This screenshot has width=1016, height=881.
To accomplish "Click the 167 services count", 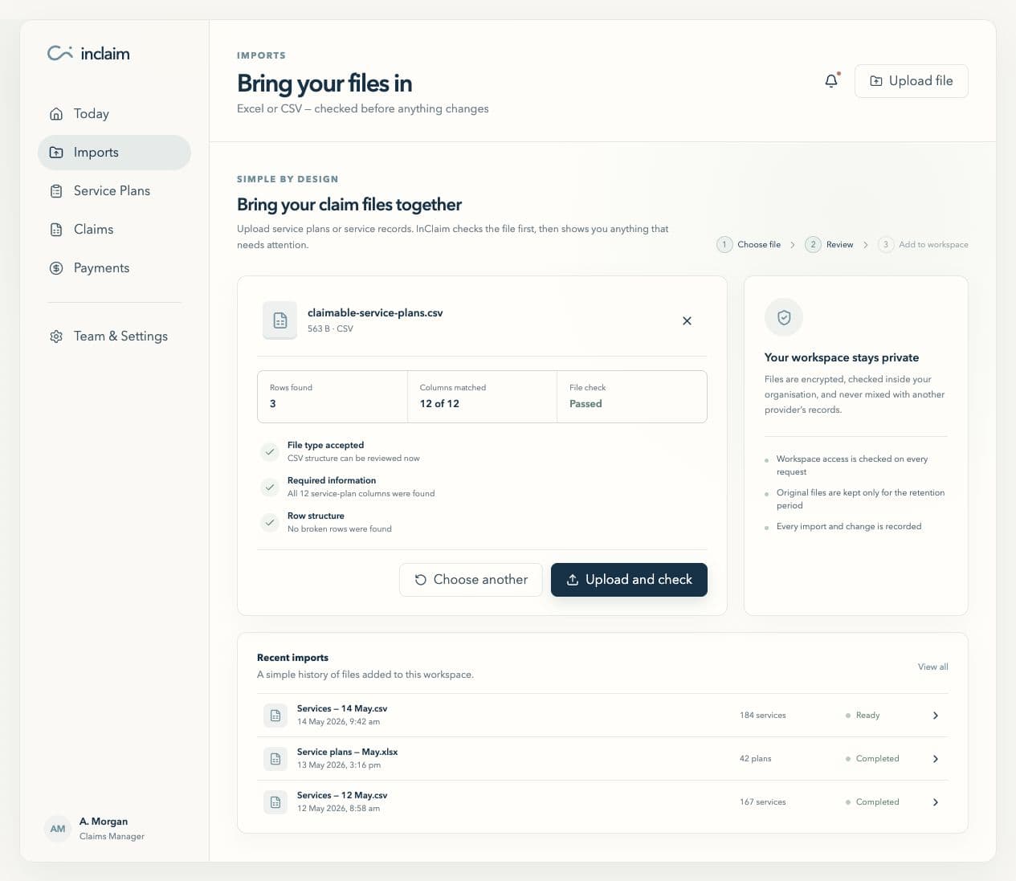I will click(x=763, y=801).
